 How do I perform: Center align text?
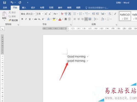[79, 19]
